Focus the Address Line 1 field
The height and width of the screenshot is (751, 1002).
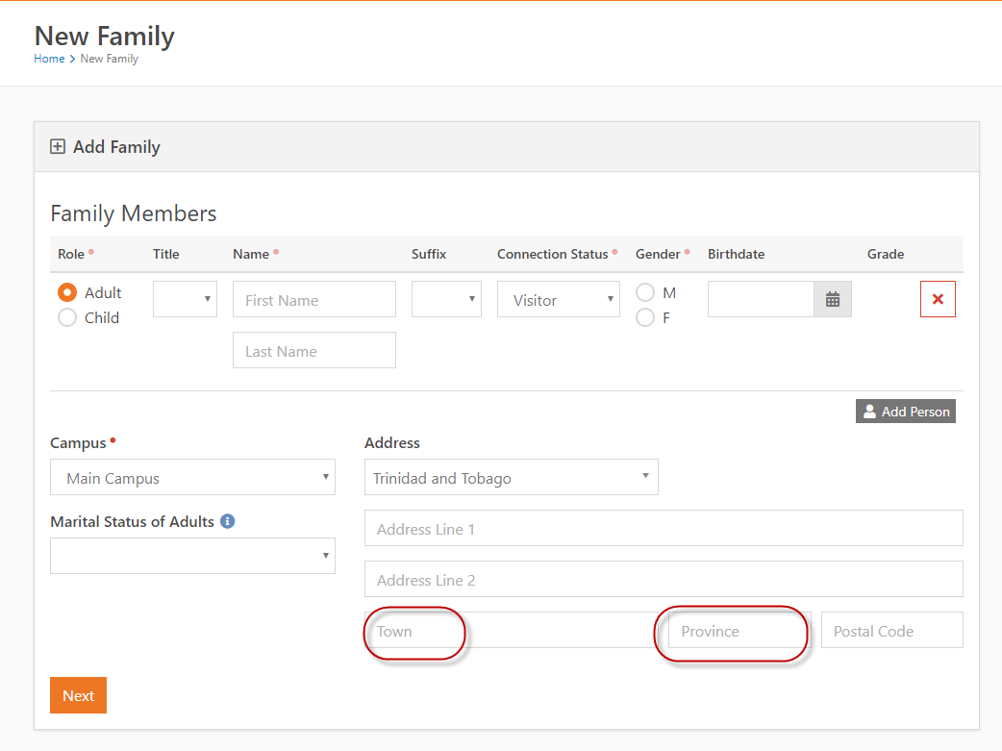(x=664, y=529)
